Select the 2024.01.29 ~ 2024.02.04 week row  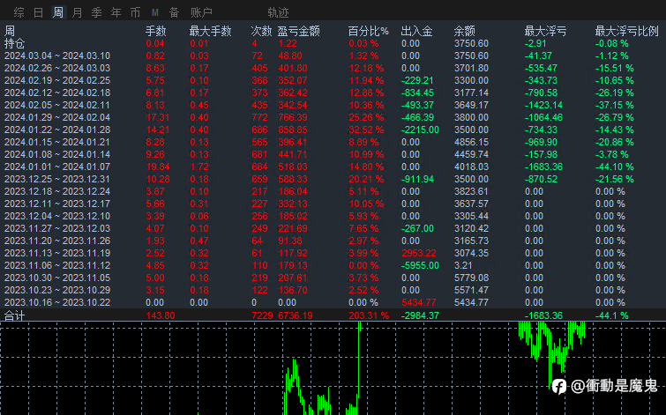coord(333,117)
